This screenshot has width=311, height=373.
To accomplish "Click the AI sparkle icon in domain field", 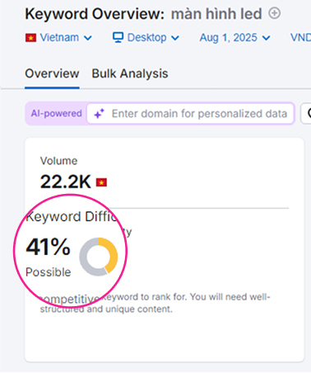I will 100,113.
